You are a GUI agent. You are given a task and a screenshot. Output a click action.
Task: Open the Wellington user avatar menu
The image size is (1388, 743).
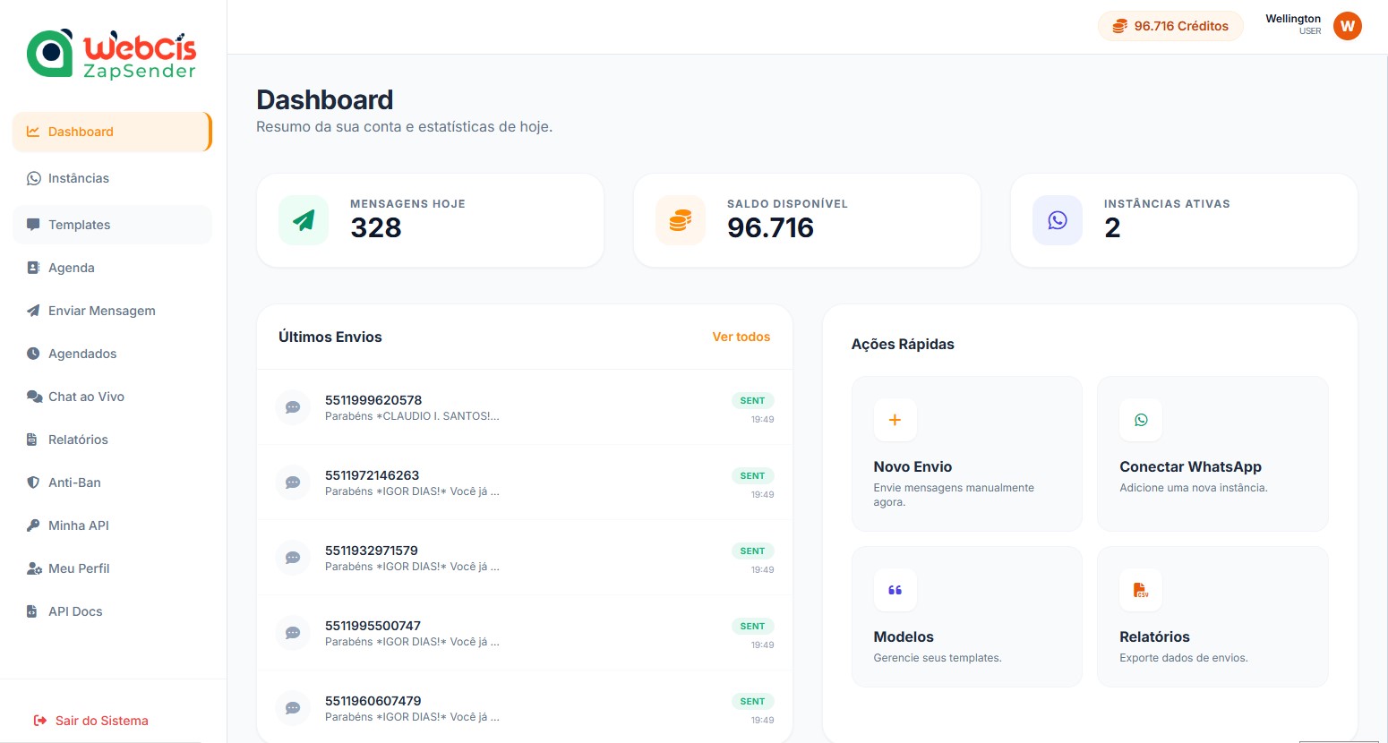point(1347,26)
